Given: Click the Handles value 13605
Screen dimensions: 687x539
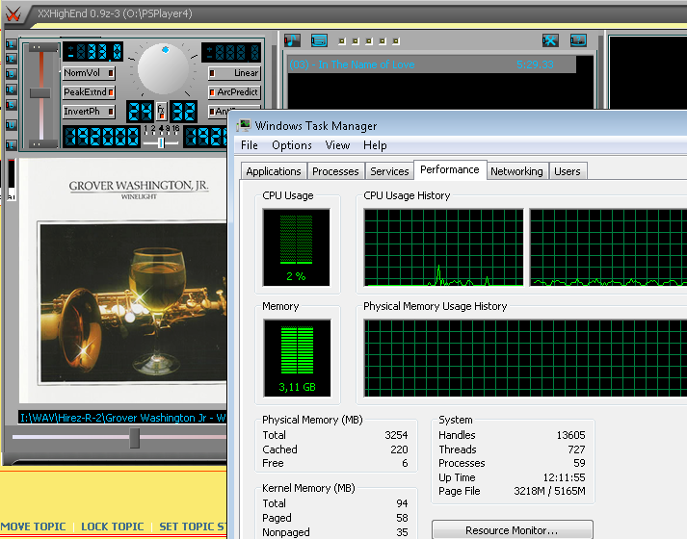Looking at the screenshot, I should tap(570, 435).
